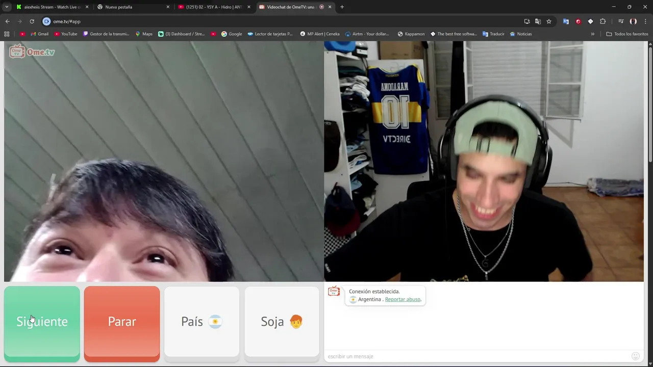The width and height of the screenshot is (653, 367).
Task: Close the alexheiis Stream tab
Action: 87,7
